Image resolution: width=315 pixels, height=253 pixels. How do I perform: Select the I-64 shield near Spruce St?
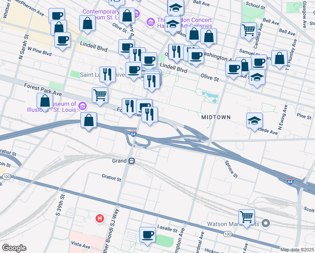[290, 181]
